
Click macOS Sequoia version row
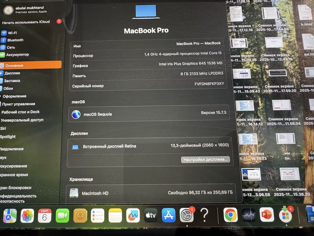[x=149, y=113]
